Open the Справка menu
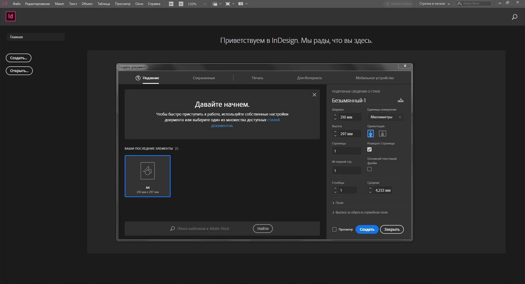This screenshot has width=525, height=284. pyautogui.click(x=154, y=4)
